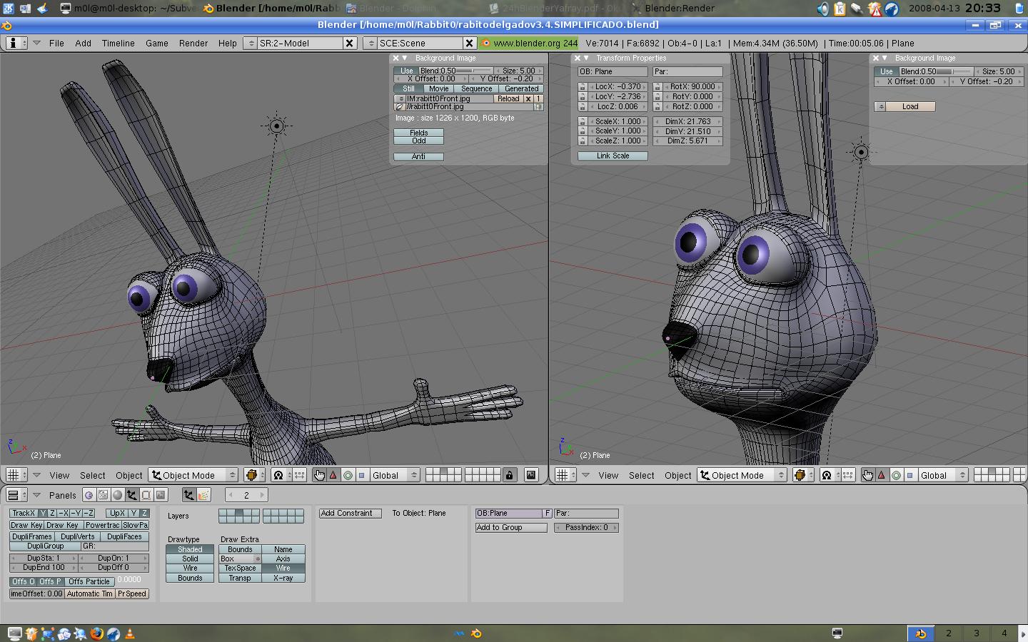Click the volume icon in system tray
Viewport: 1028px width, 642px height.
823,9
